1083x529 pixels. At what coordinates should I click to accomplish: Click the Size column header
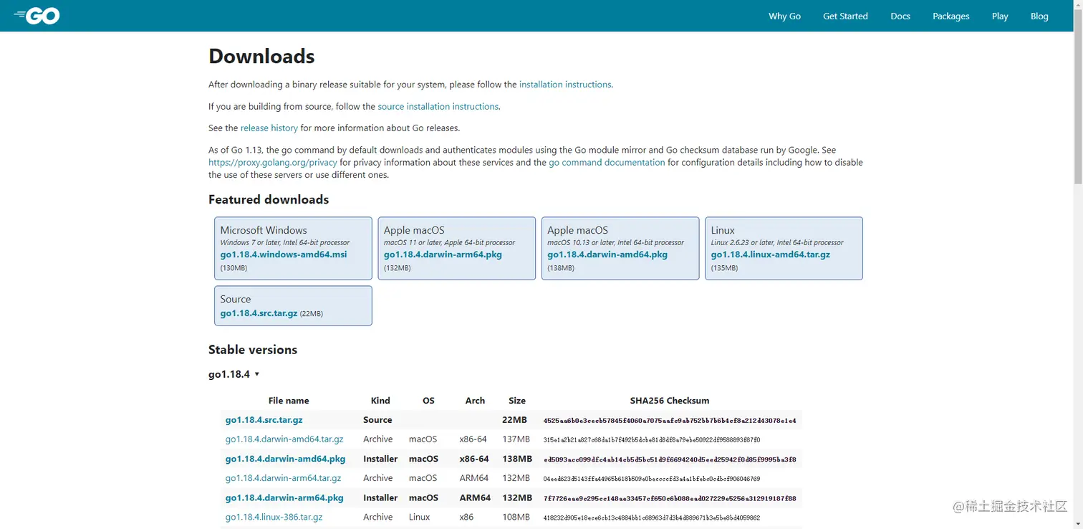coord(517,401)
